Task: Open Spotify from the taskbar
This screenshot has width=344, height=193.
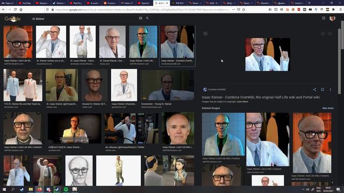Action: coord(66,189)
